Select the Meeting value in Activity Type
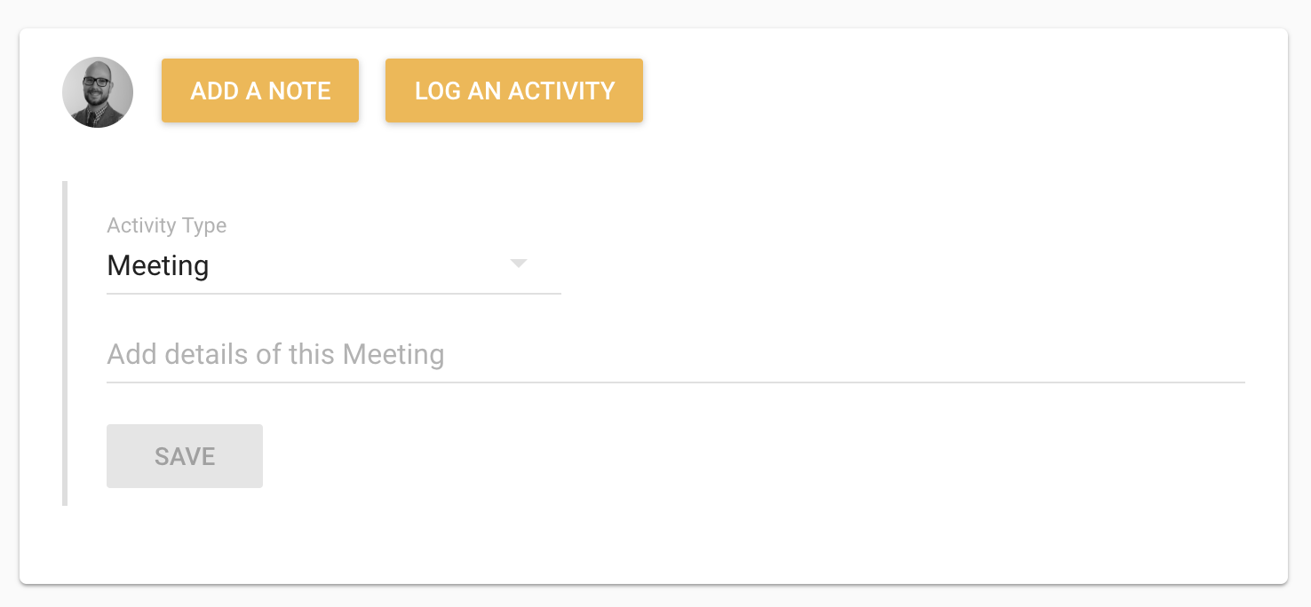This screenshot has height=607, width=1311. (x=158, y=265)
